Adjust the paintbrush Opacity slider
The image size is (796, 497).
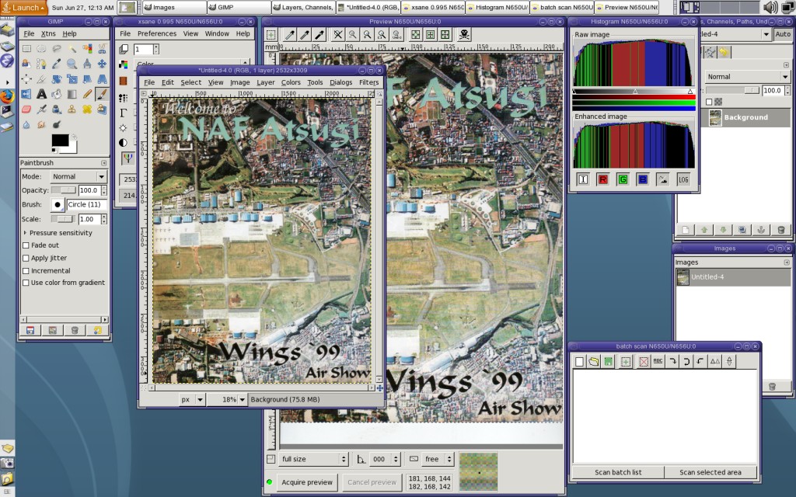tap(64, 190)
